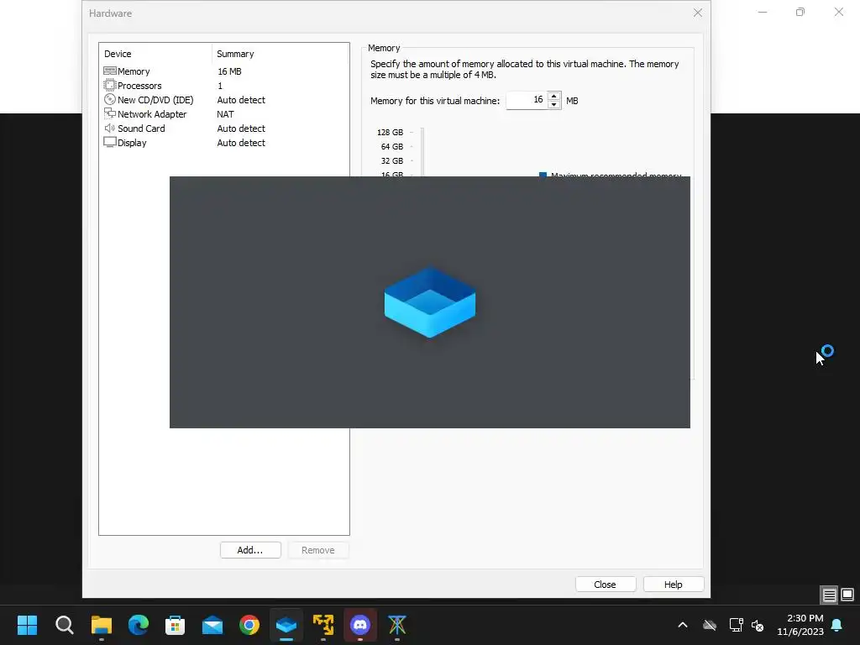Click the list view icon at bottom right
This screenshot has width=860, height=645.
tap(829, 595)
